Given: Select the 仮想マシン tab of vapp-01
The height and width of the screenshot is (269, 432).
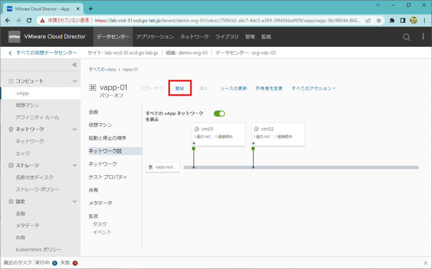Looking at the screenshot, I should pyautogui.click(x=100, y=125).
